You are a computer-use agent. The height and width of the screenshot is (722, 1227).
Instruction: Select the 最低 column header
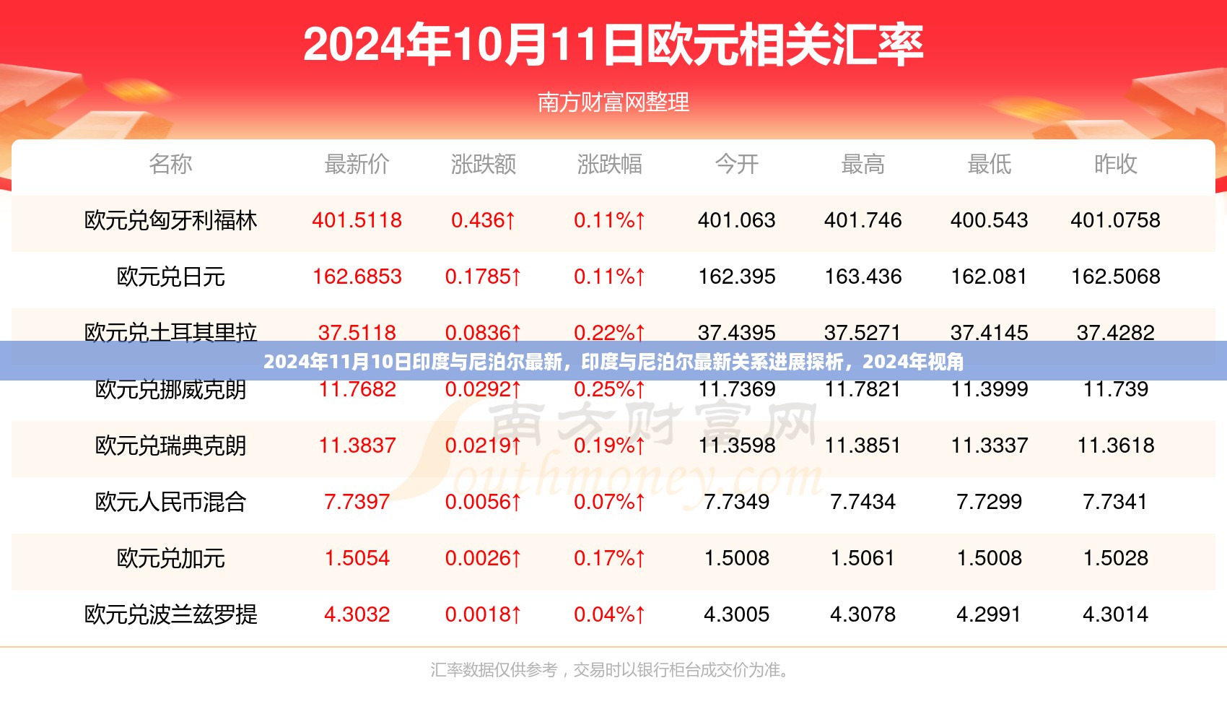(989, 165)
